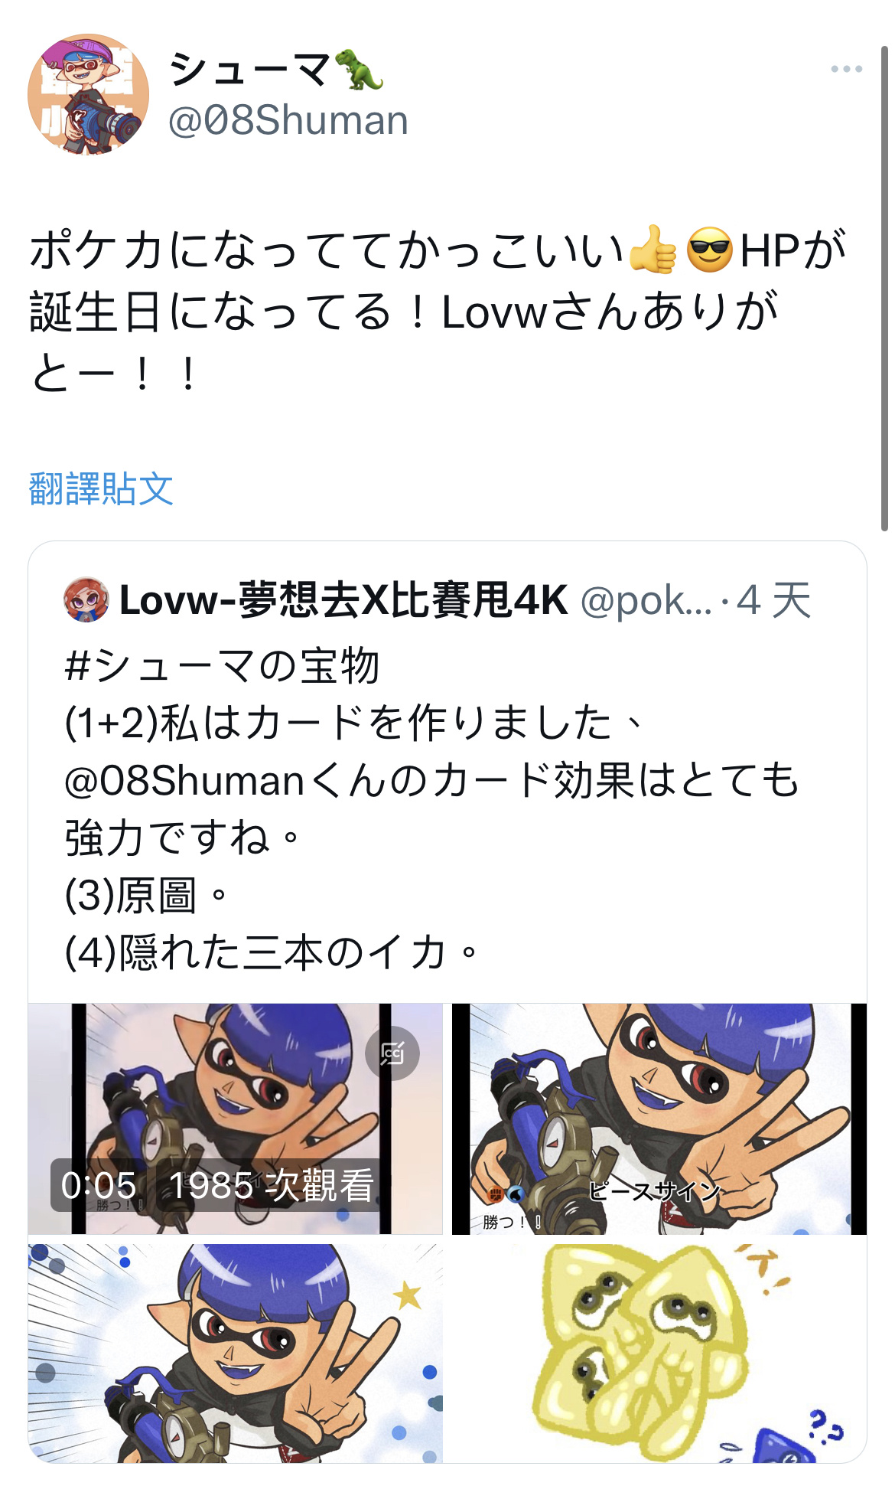Play the 0:05 video thumbnail

[235, 1118]
